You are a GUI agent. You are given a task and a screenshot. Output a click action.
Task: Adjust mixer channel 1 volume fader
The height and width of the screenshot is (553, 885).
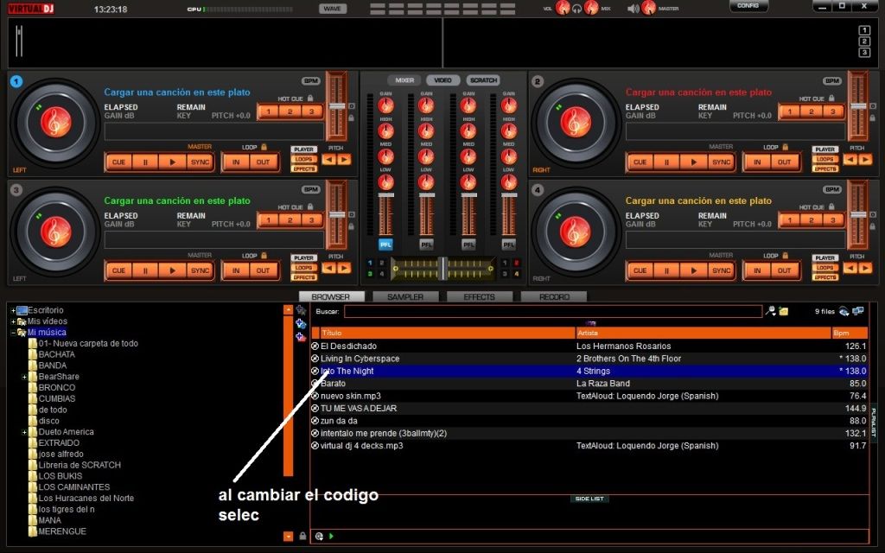tap(385, 195)
